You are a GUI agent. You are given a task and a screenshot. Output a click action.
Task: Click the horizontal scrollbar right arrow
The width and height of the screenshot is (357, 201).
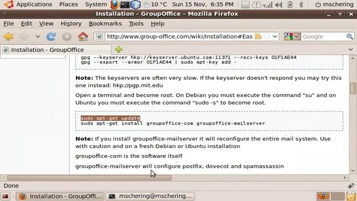pyautogui.click(x=345, y=178)
